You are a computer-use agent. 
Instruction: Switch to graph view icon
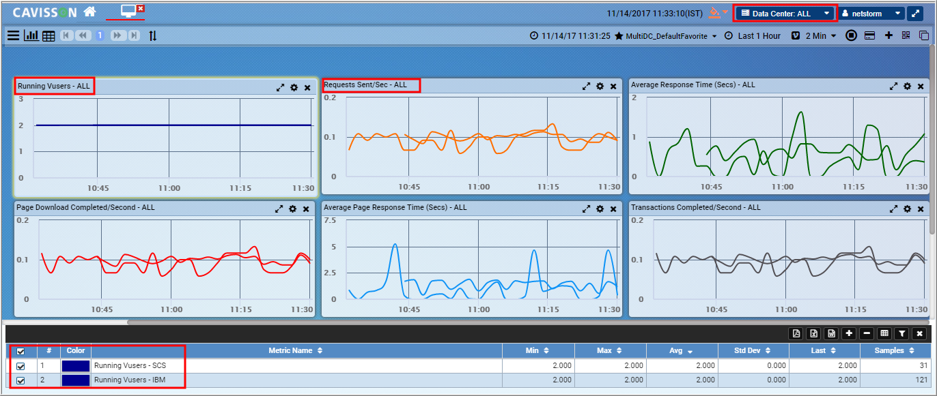pos(31,36)
